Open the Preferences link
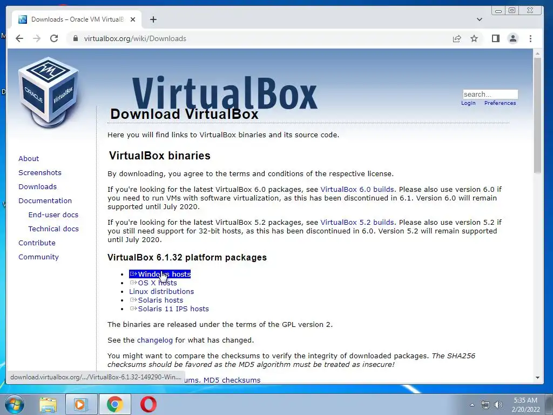 click(500, 103)
